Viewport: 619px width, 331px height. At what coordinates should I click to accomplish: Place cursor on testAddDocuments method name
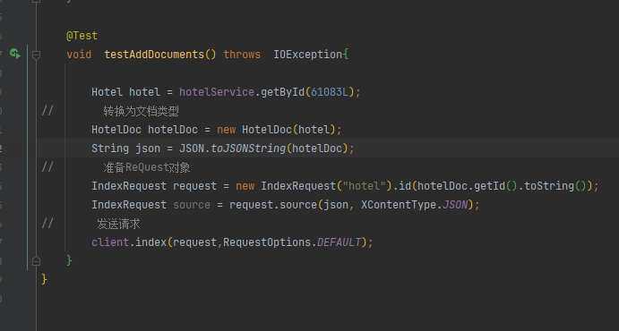pyautogui.click(x=154, y=55)
